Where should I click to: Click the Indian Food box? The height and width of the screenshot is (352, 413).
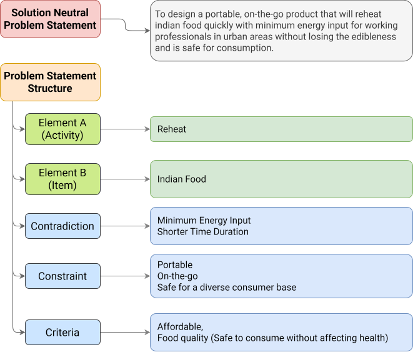[x=281, y=179]
